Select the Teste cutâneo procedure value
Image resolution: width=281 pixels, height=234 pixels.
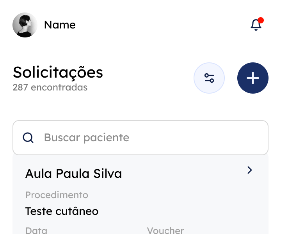(x=62, y=211)
